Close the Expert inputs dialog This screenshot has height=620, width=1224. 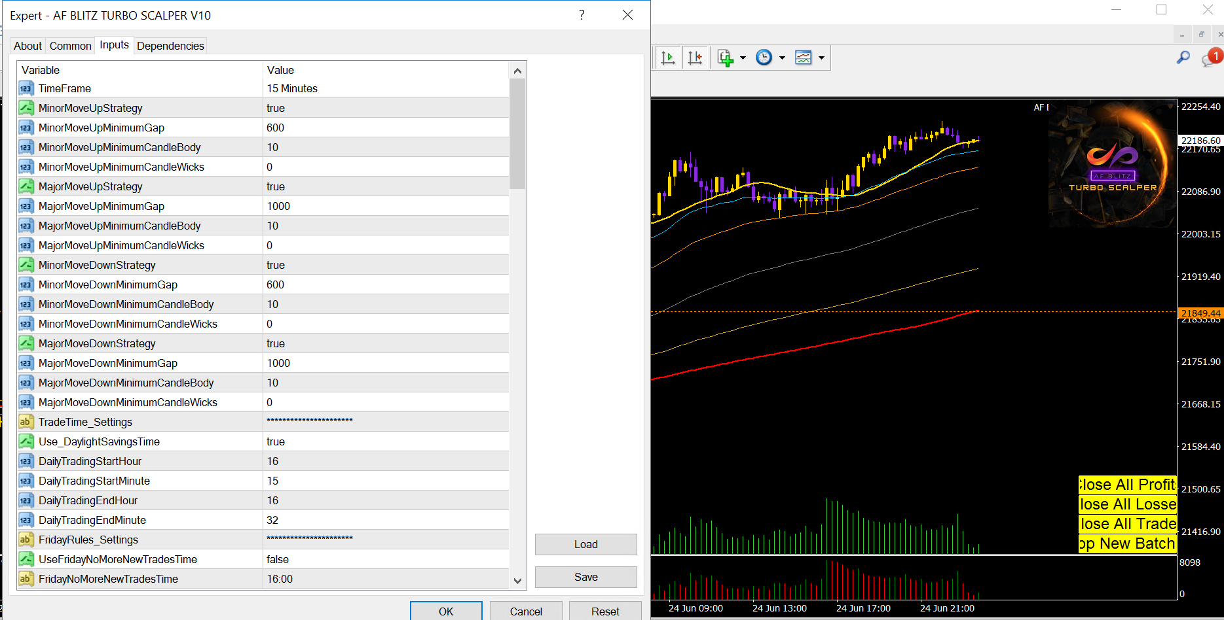point(627,15)
